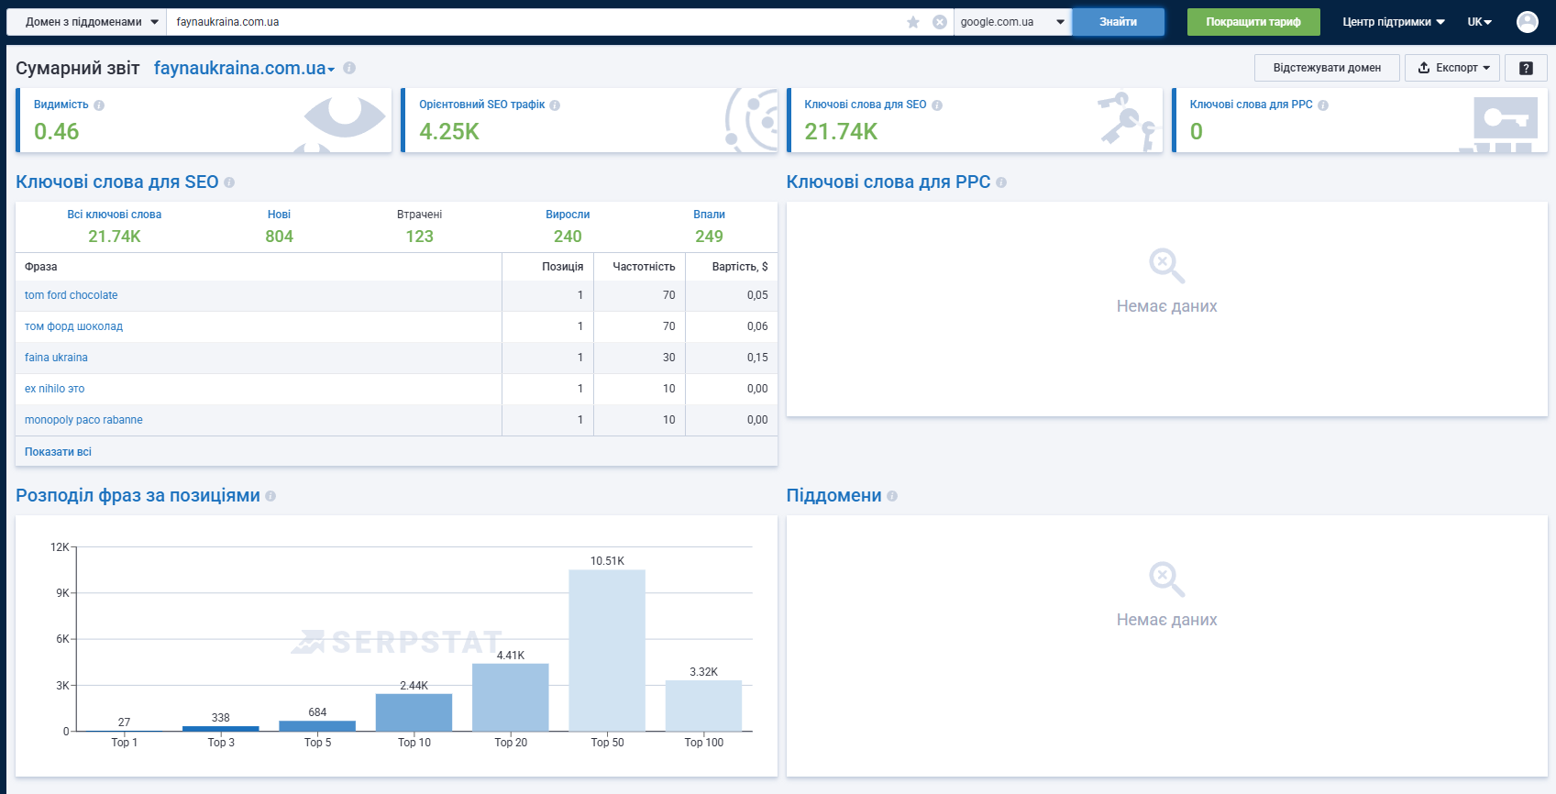The width and height of the screenshot is (1556, 794).
Task: Click the help question mark button
Action: click(x=1526, y=68)
